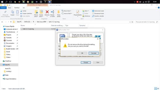
Task: Click the Exit button in SDFormatter V4.0
Action: click(98, 62)
